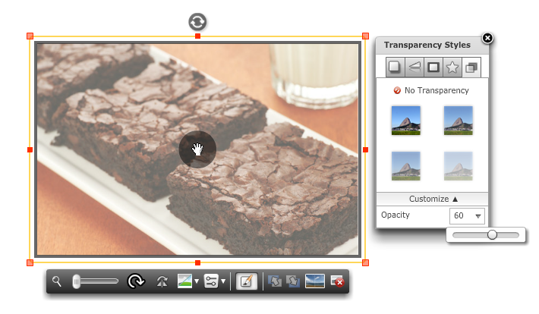Viewport: 539px width, 314px height.
Task: Open the Opacity value dropdown showing 60
Action: [467, 215]
